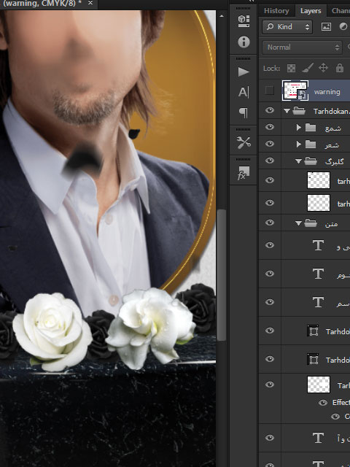Click the first Tarhdo shape layer icon

(x=313, y=331)
